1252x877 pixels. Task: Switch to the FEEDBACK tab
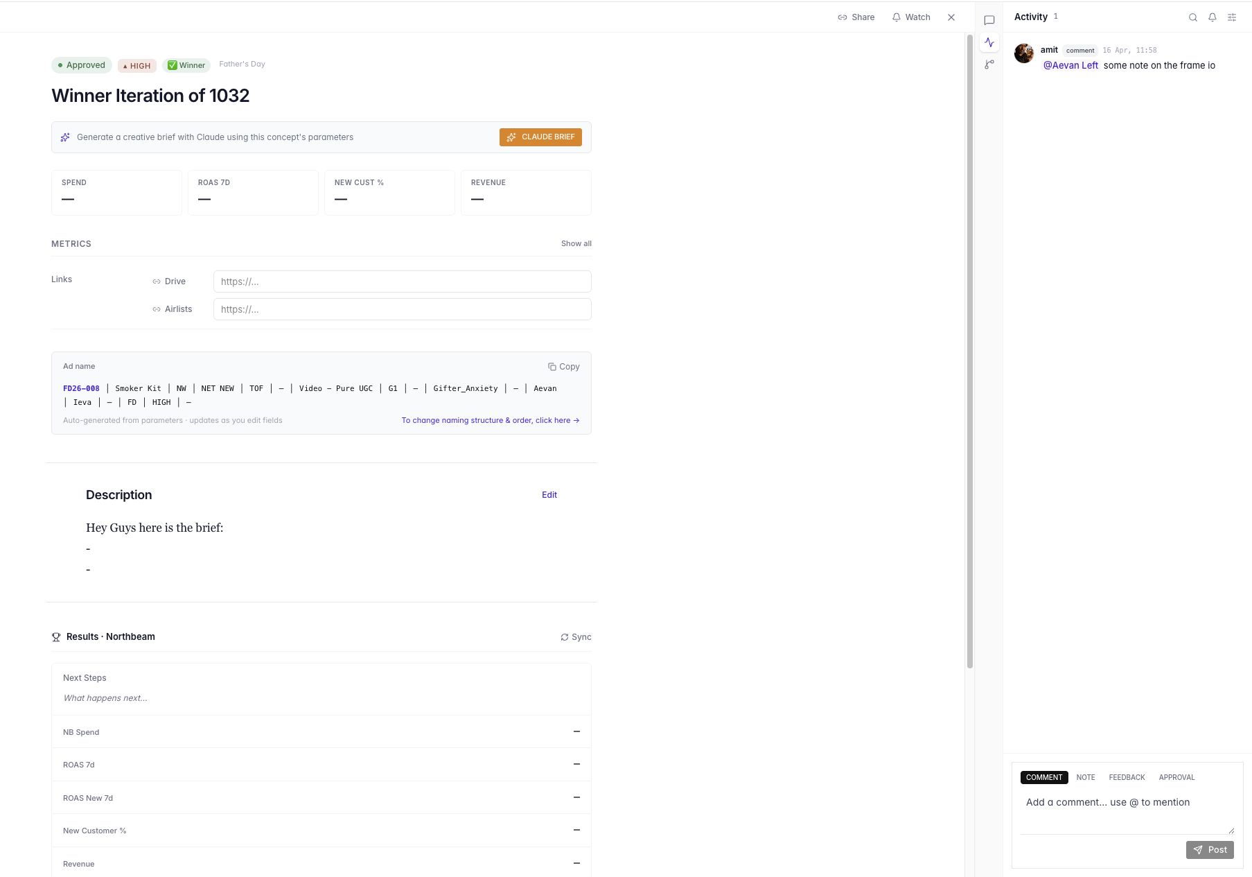coord(1127,777)
